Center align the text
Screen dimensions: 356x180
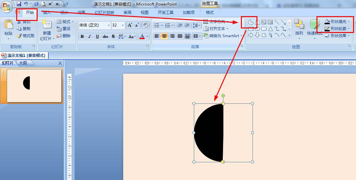tap(164, 36)
